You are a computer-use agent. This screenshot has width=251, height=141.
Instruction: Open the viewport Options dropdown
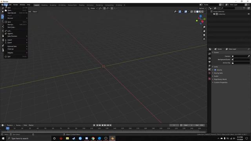pos(202,8)
